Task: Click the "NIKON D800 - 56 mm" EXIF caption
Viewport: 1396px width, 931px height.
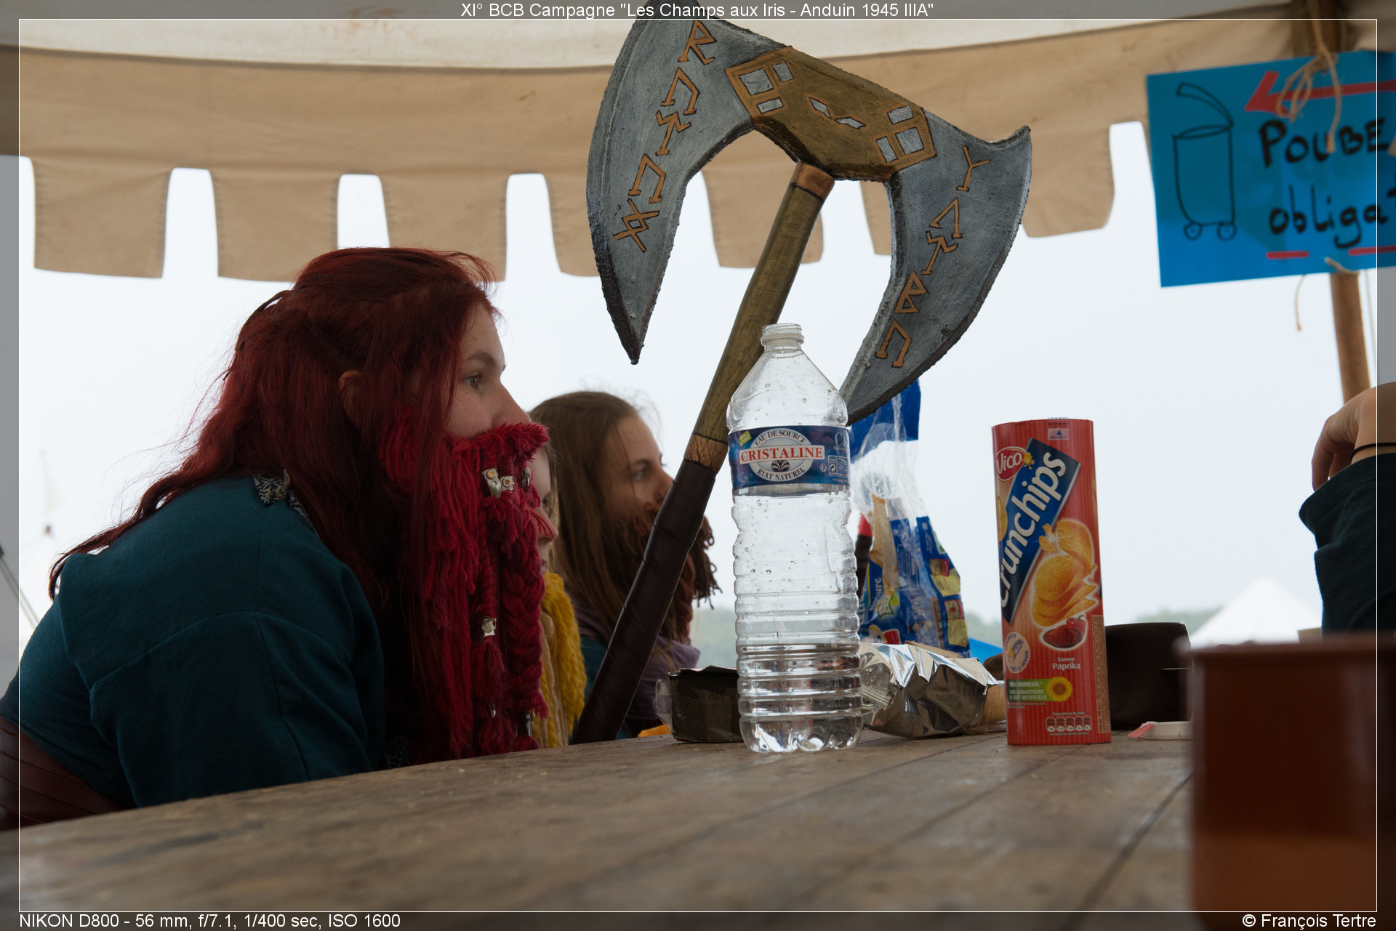Action: (x=209, y=920)
